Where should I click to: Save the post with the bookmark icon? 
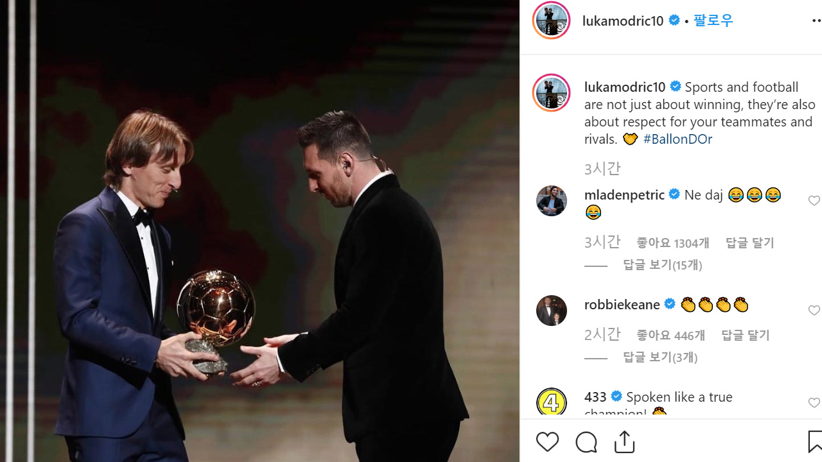pos(815,441)
